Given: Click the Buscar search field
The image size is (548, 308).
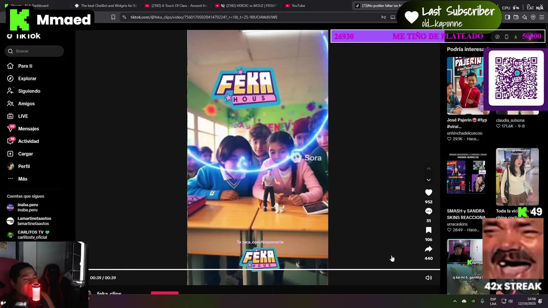Looking at the screenshot, I should pos(35,51).
